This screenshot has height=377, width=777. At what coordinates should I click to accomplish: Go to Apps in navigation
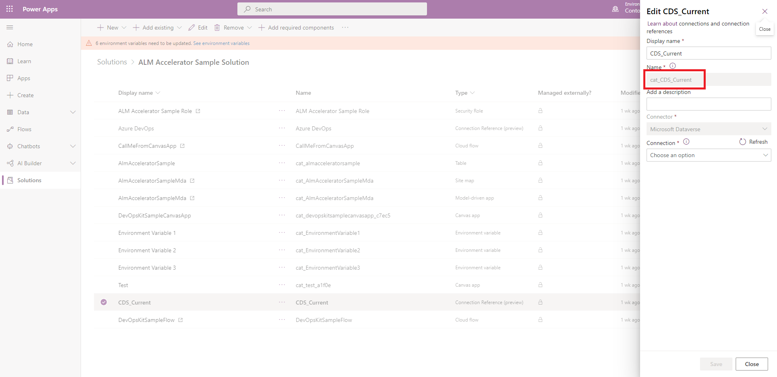tap(24, 78)
